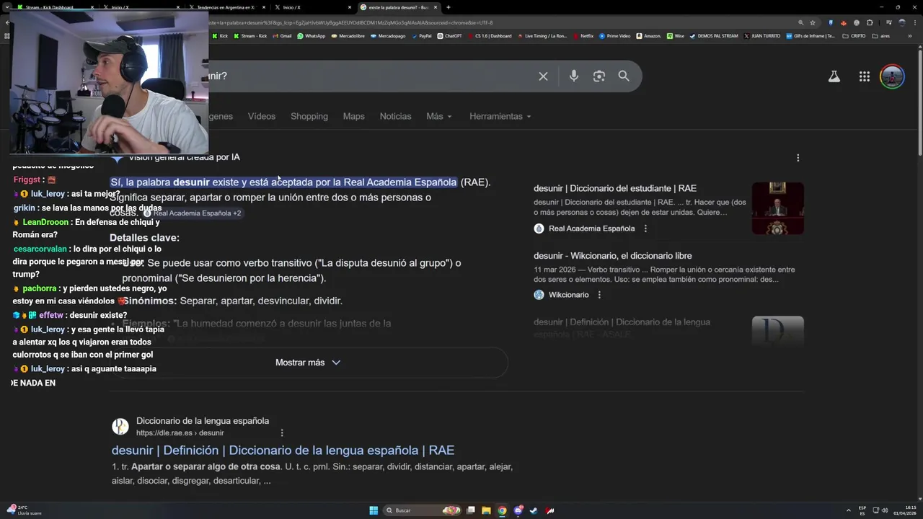
Task: Clear the search box with the X icon
Action: pyautogui.click(x=543, y=76)
